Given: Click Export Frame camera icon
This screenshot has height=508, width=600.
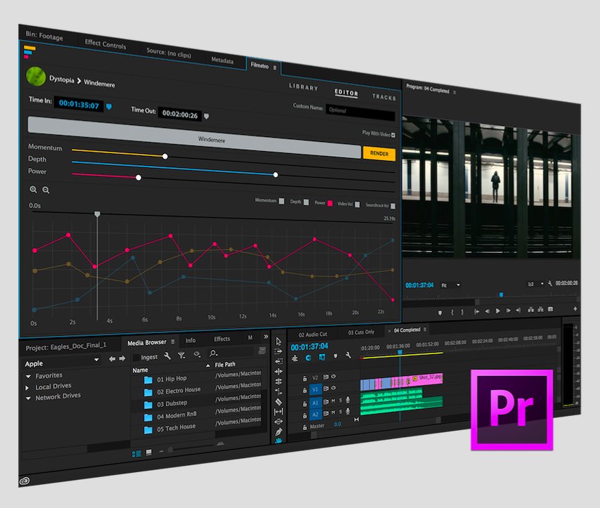Looking at the screenshot, I should (550, 309).
